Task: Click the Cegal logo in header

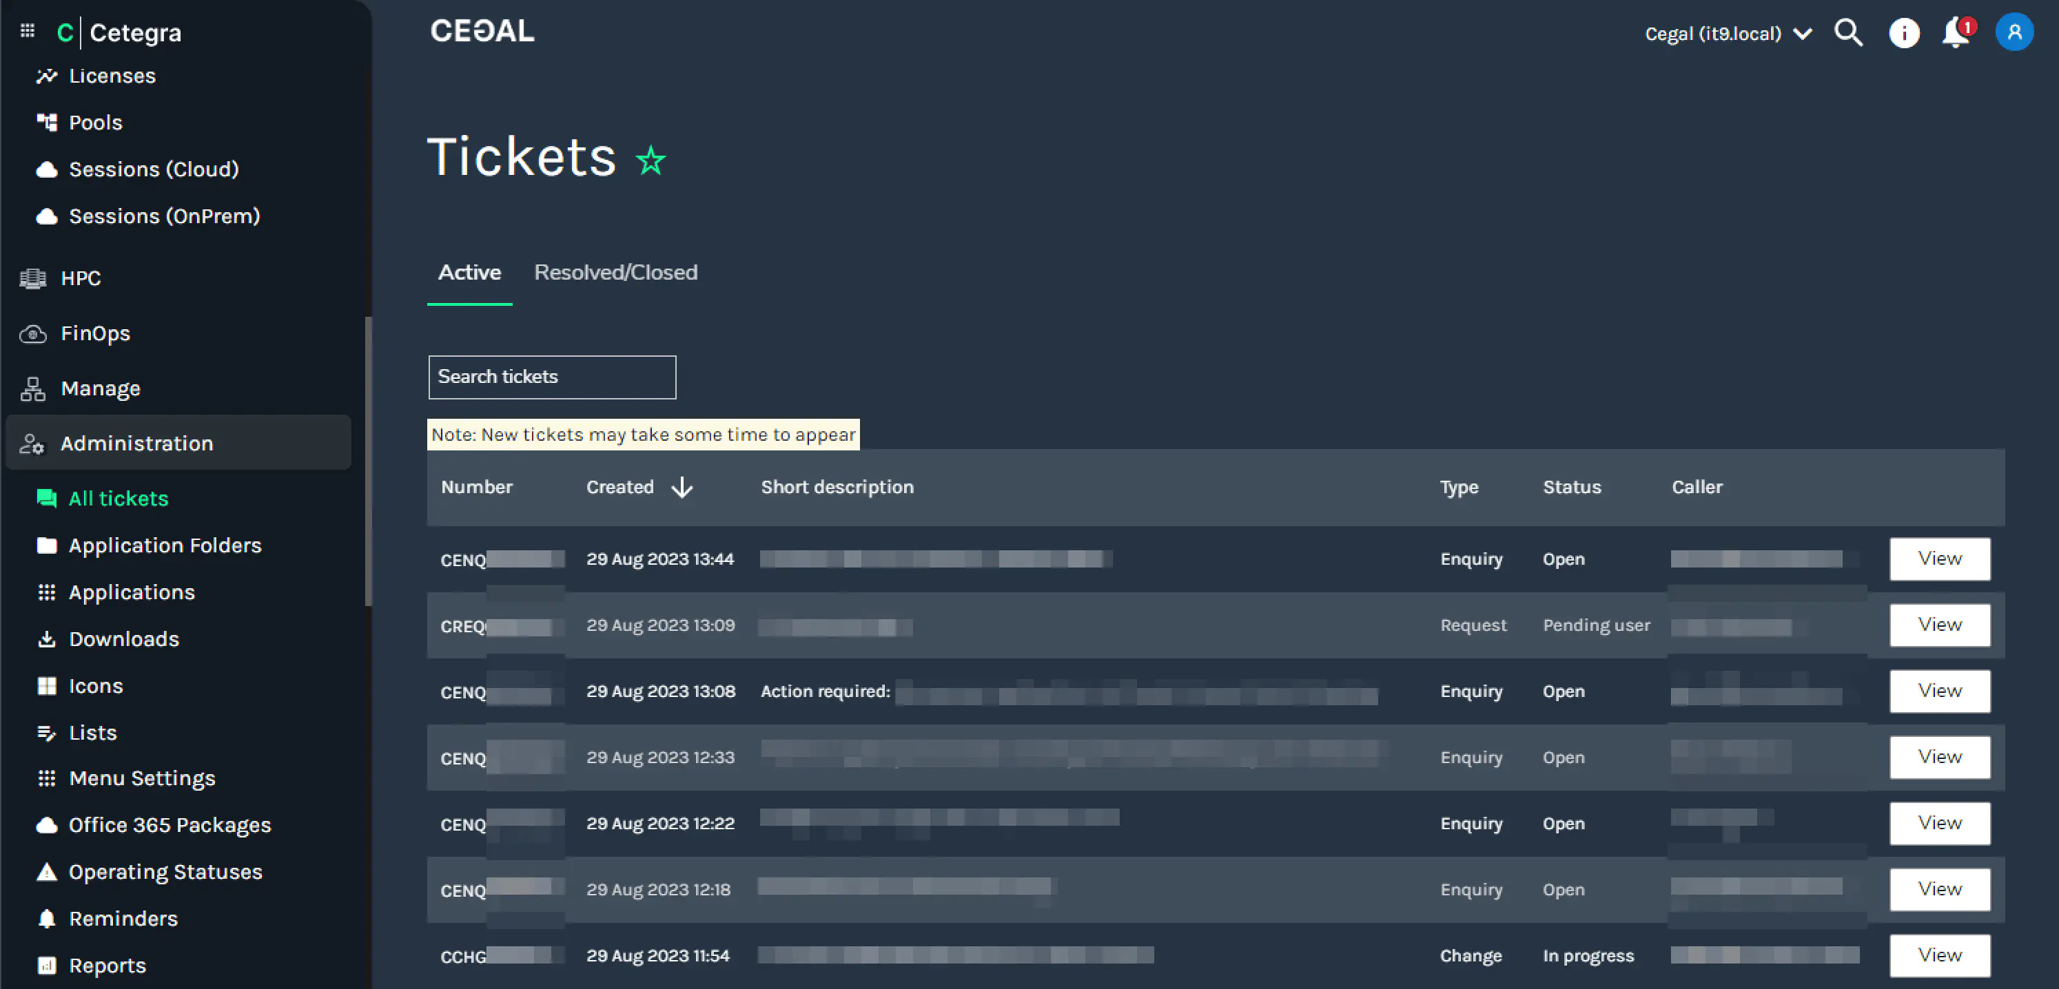Action: pyautogui.click(x=482, y=31)
